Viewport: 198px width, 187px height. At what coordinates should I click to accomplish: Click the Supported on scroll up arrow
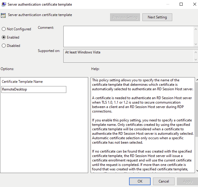point(196,52)
